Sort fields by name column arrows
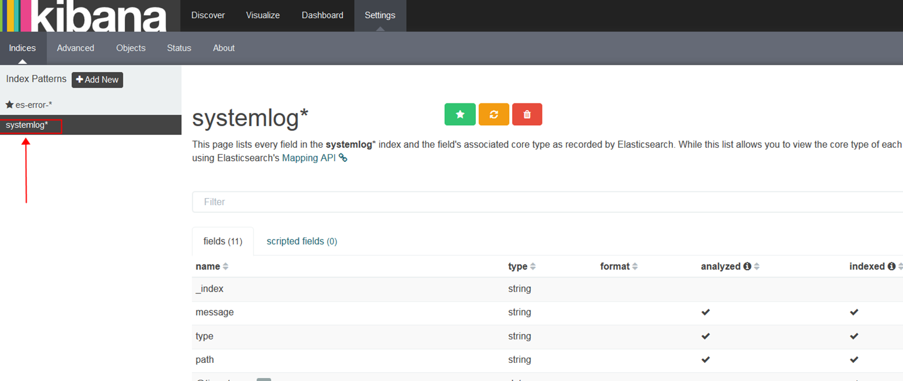Image resolution: width=903 pixels, height=381 pixels. point(226,266)
